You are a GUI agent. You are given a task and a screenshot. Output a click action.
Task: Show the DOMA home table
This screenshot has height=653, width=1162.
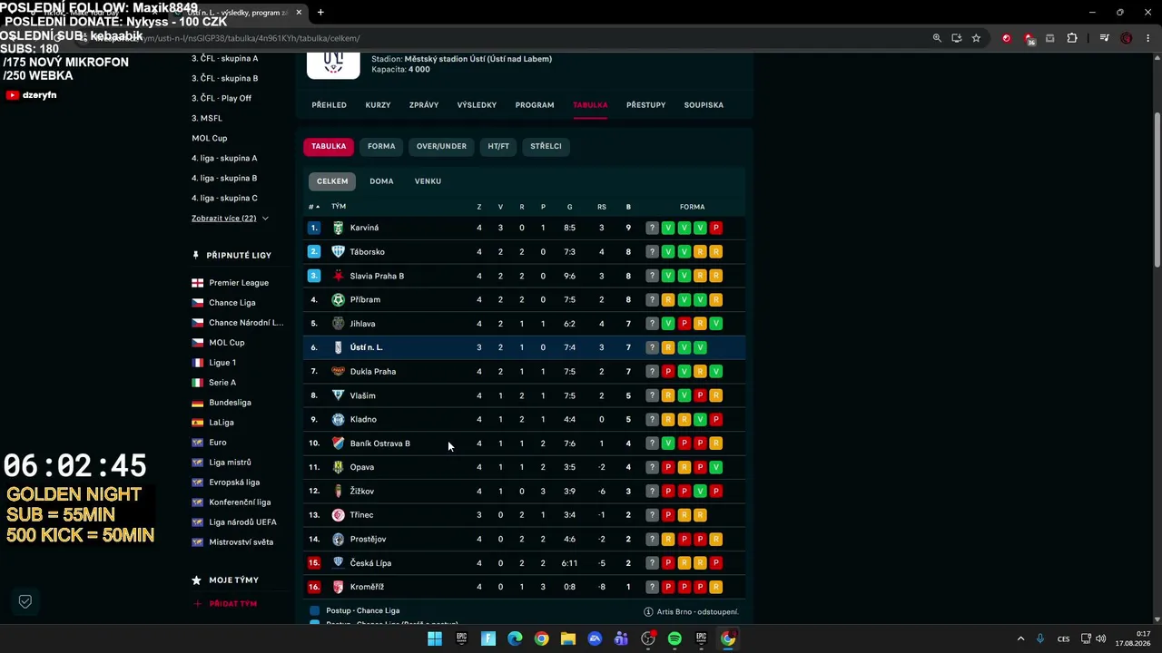coord(381,181)
